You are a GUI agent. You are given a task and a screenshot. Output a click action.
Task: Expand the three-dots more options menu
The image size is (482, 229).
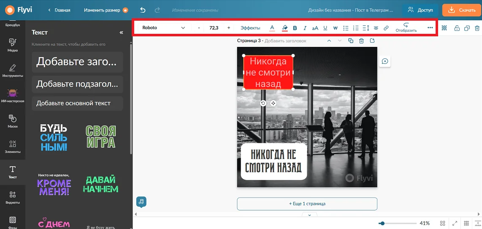(x=430, y=28)
